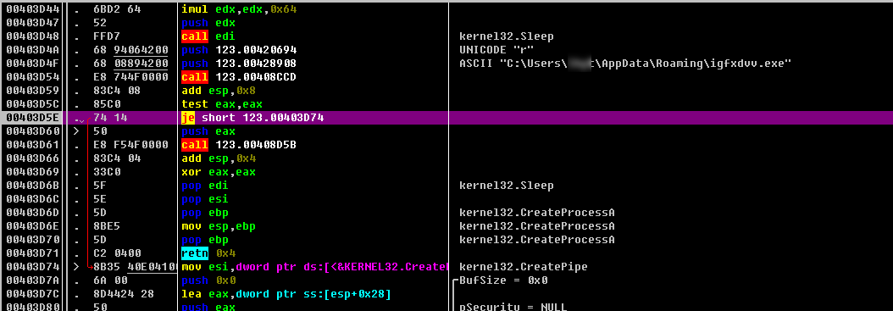Click the UNICODE "r" comment
Image resolution: width=893 pixels, height=311 pixels.
(x=496, y=50)
